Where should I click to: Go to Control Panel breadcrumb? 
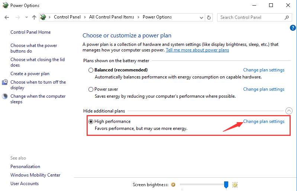pos(68,17)
